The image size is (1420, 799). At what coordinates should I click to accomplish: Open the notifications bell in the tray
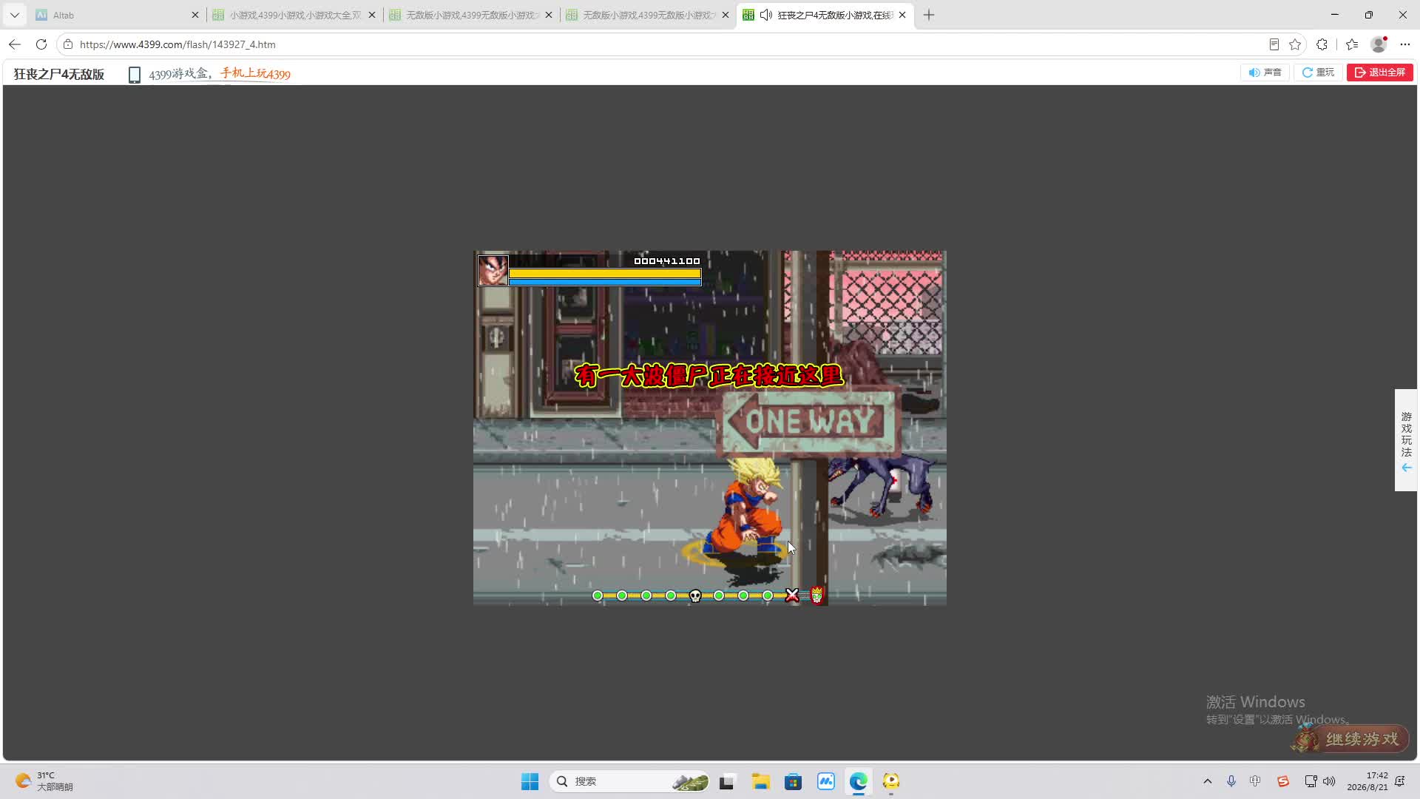click(x=1400, y=781)
